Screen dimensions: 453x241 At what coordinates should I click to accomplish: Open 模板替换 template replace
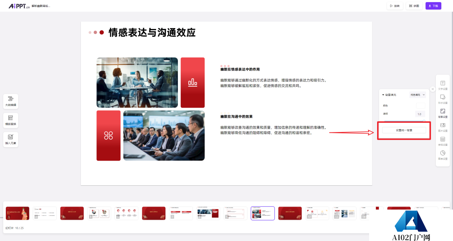(x=10, y=120)
